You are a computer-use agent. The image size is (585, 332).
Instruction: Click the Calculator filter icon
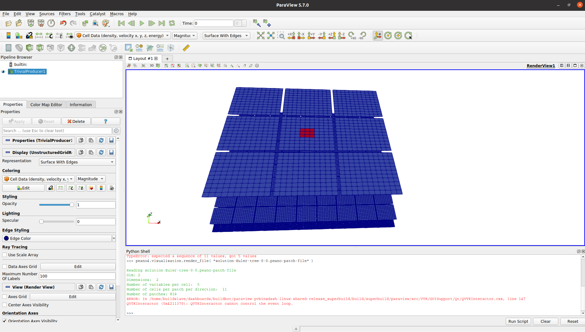click(x=9, y=48)
